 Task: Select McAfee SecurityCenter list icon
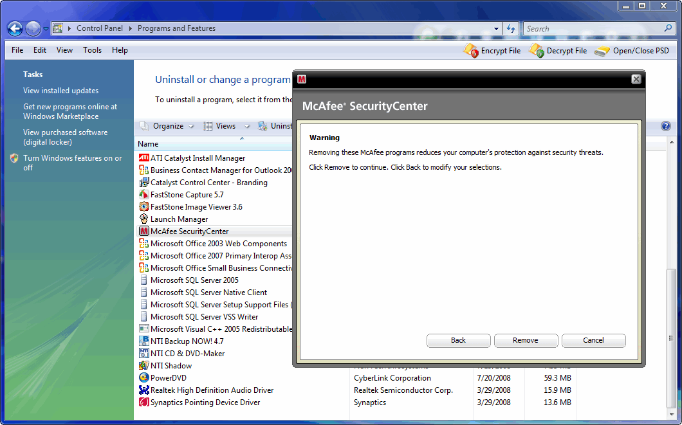pyautogui.click(x=144, y=231)
